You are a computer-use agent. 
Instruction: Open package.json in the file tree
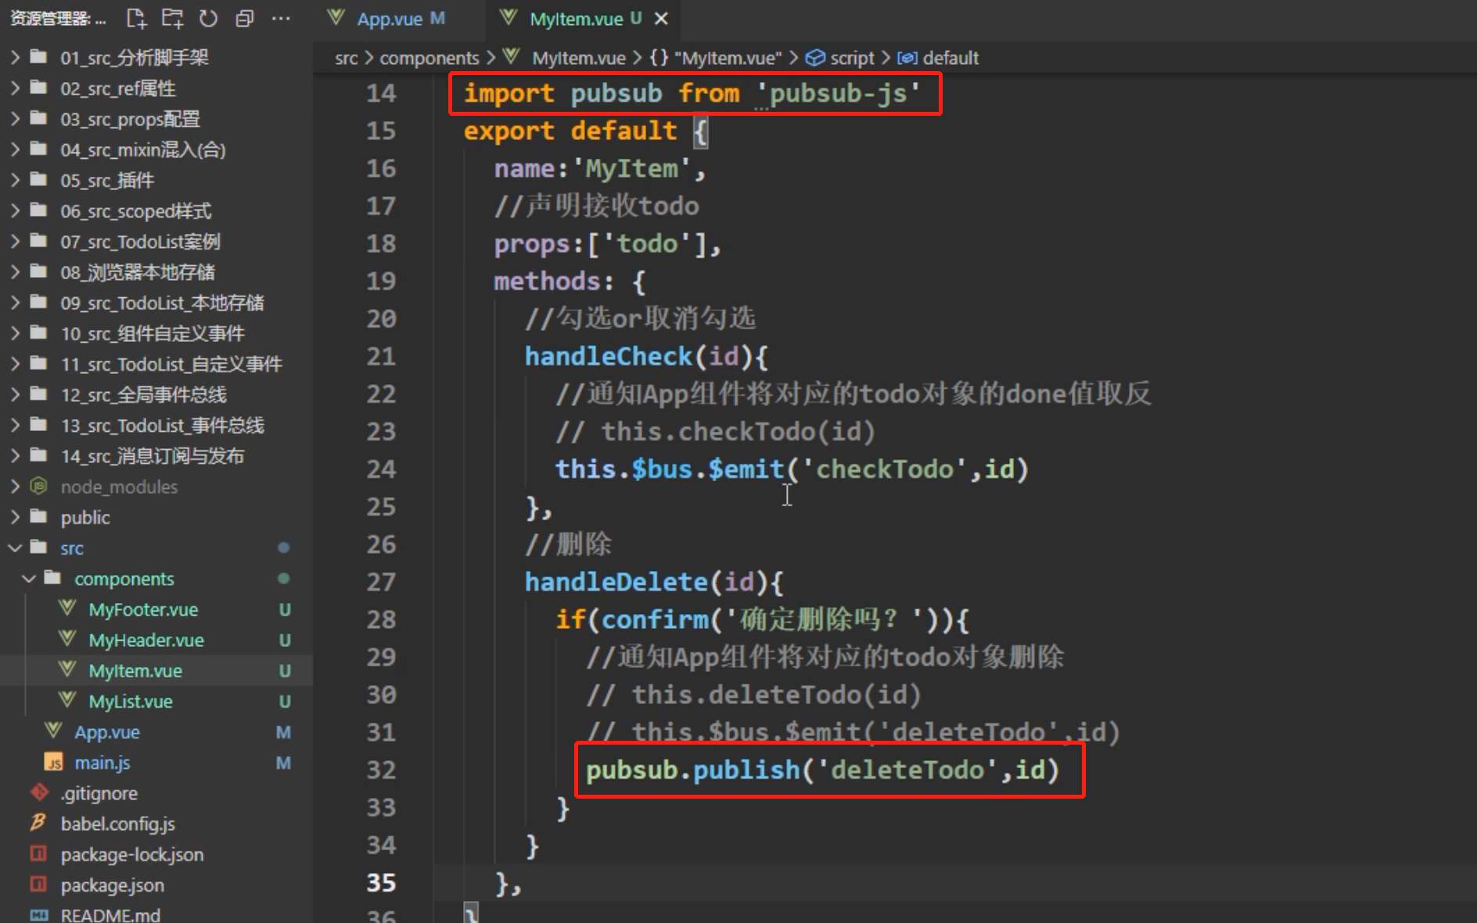pyautogui.click(x=113, y=885)
